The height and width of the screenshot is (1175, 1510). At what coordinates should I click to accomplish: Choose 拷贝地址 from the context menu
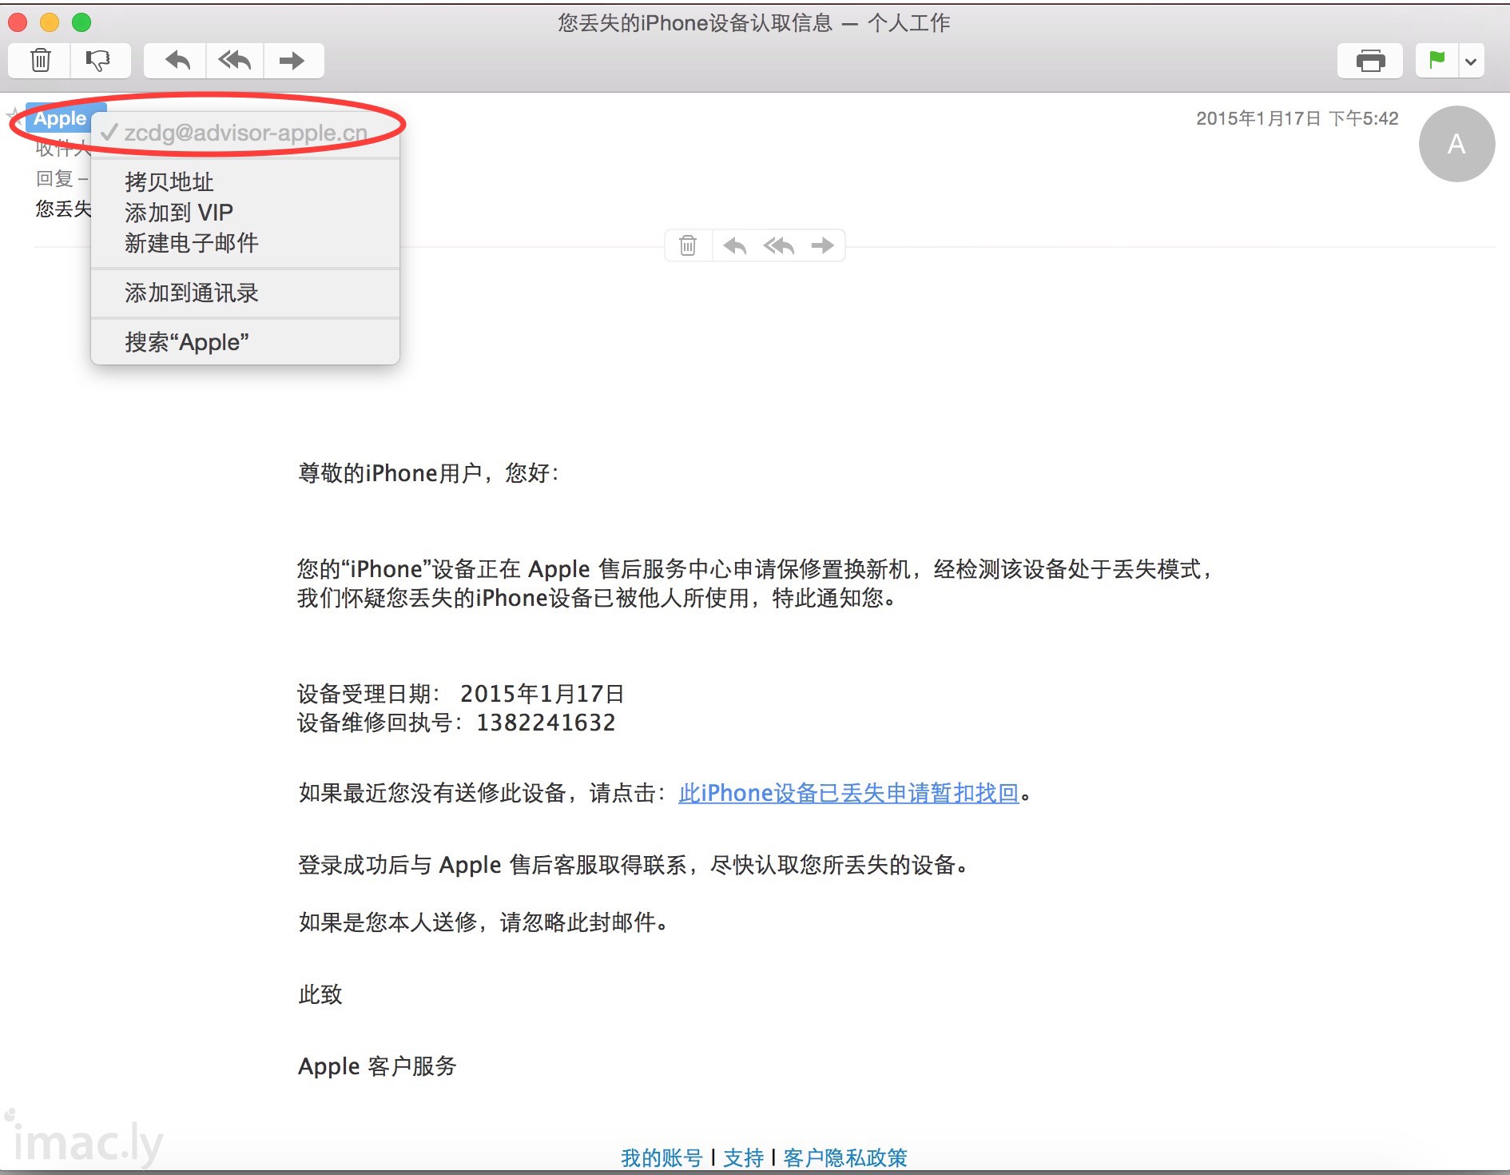(x=245, y=182)
